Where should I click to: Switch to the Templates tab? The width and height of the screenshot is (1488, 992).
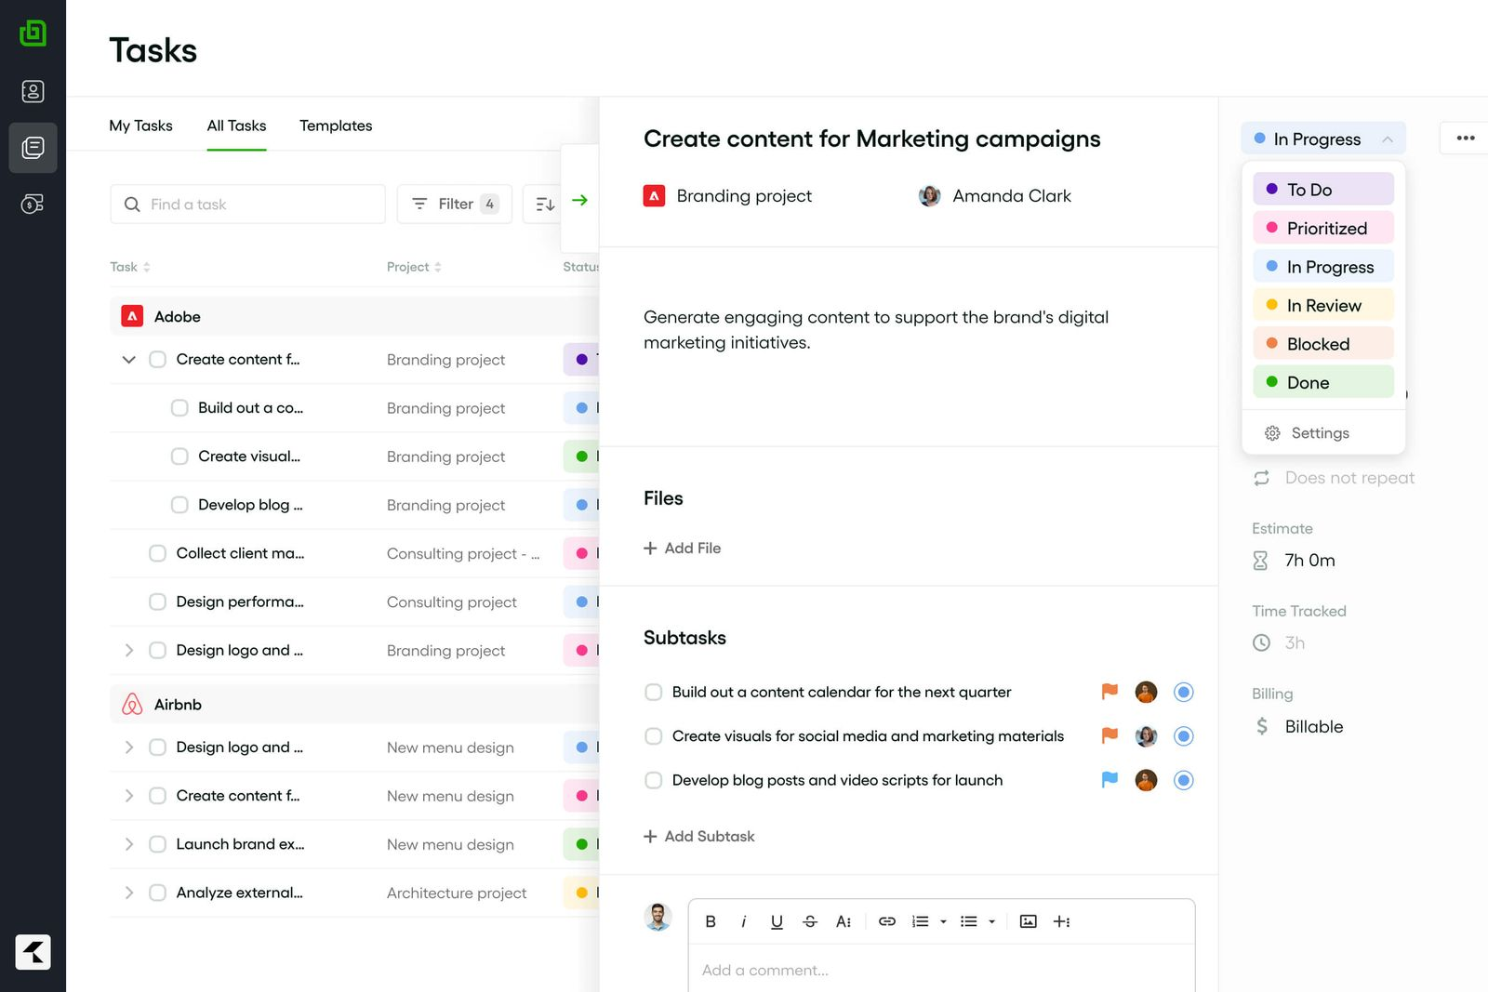pyautogui.click(x=336, y=126)
